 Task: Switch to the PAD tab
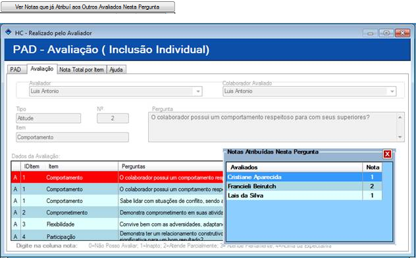click(16, 70)
